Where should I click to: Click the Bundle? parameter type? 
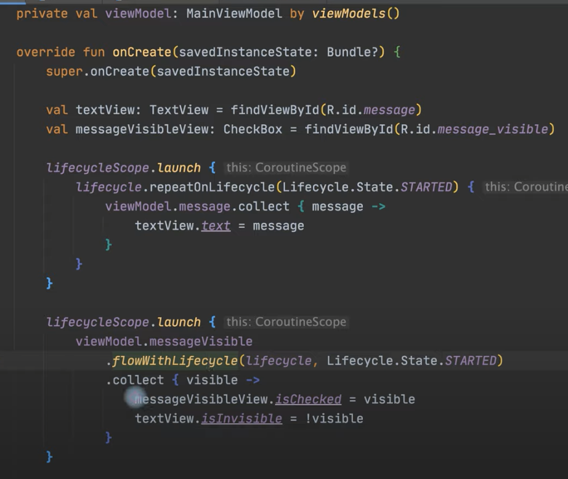click(352, 52)
